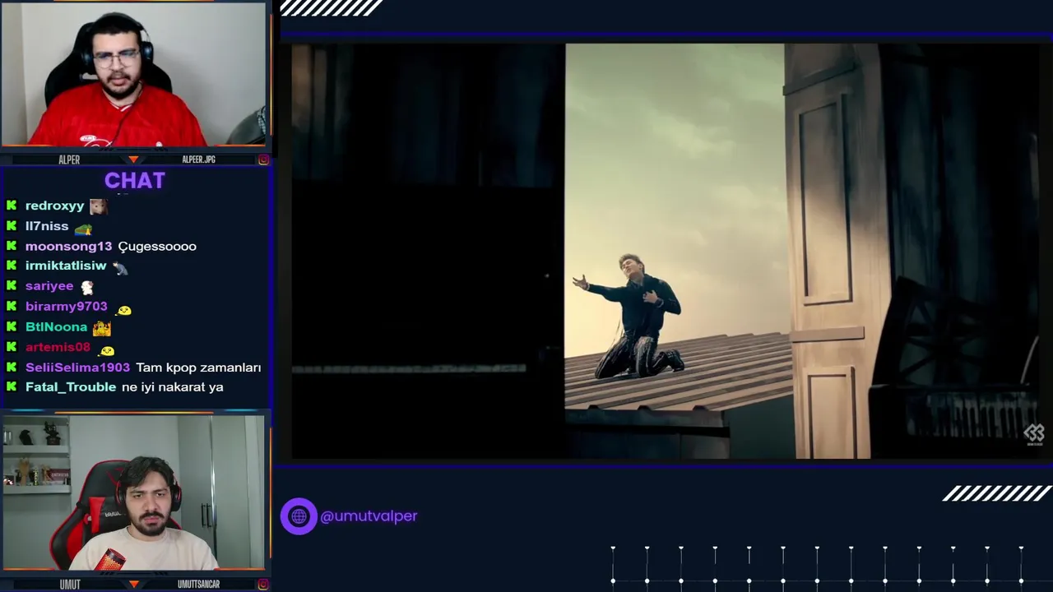This screenshot has width=1053, height=592.
Task: Click the Kick badge beside irmiktatlisiw
Action: point(12,266)
